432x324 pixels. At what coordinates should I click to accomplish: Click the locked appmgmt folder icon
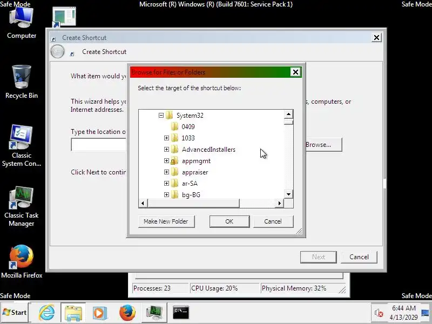pyautogui.click(x=174, y=160)
